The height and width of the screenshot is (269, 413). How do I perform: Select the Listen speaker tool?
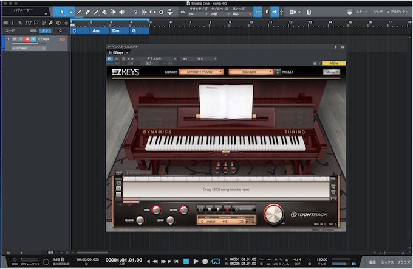[121, 12]
